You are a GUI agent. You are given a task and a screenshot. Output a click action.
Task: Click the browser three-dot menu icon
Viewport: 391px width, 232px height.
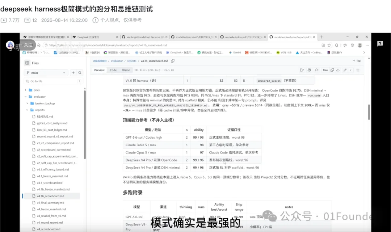(x=367, y=45)
